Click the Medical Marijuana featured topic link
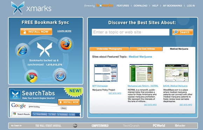This screenshot has width=203, height=130. [x=140, y=57]
